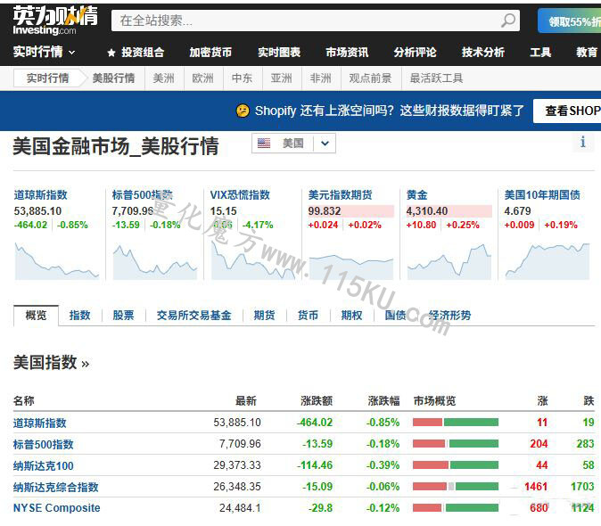Image resolution: width=601 pixels, height=526 pixels.
Task: Expand the 实时行情 menu chevron
Action: (x=72, y=53)
